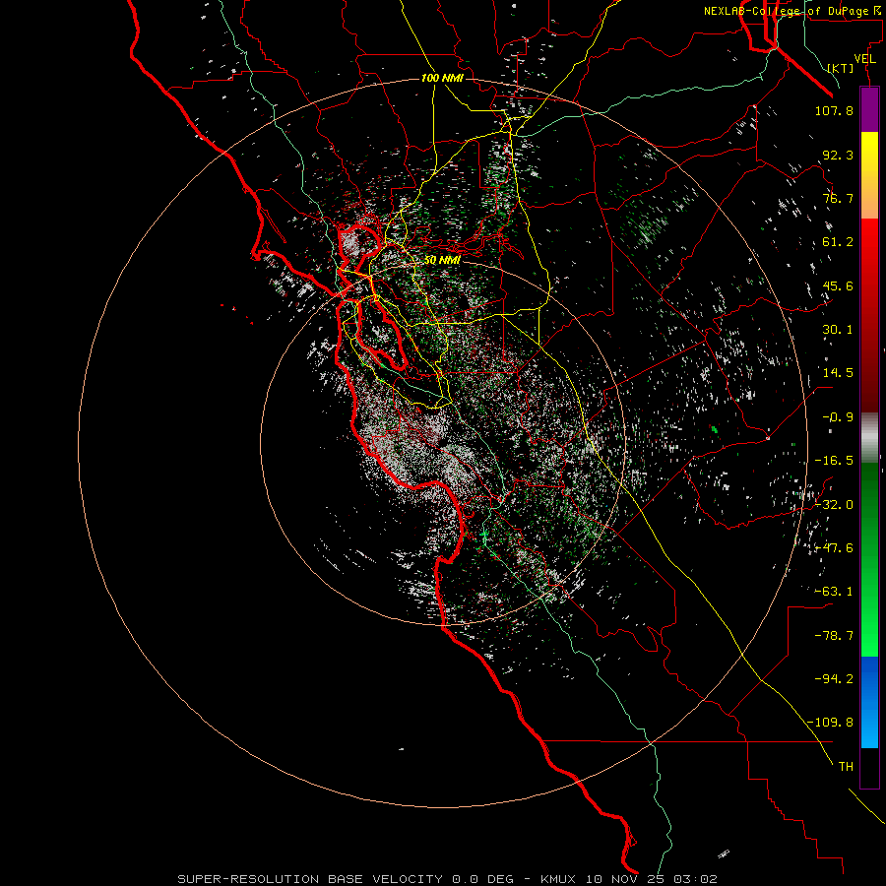Select the 45.6 velocity scale value
The width and height of the screenshot is (886, 886).
[838, 285]
